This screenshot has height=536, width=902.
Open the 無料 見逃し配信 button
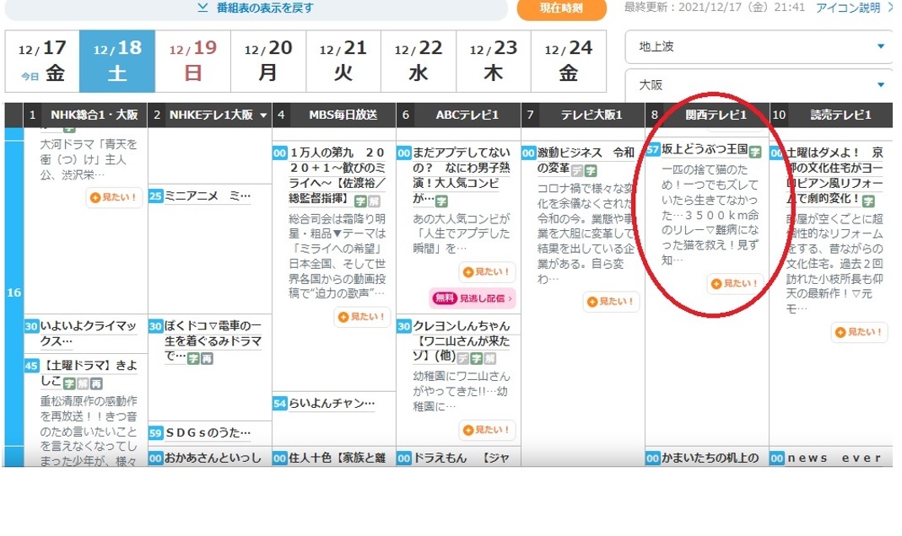(x=473, y=298)
